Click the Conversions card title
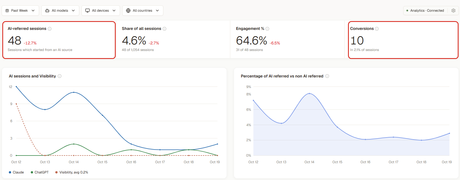 pos(362,29)
